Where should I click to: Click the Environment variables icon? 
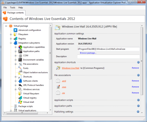click(20, 60)
